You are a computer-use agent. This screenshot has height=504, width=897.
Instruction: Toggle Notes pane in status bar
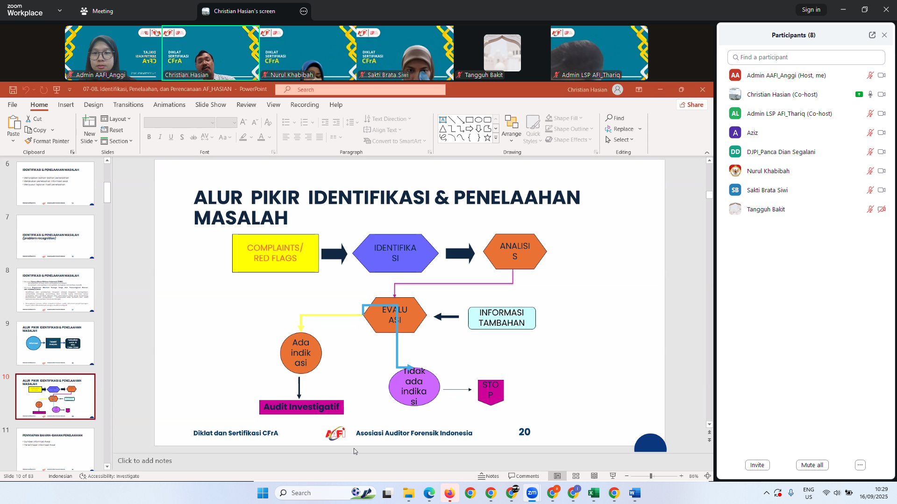(x=489, y=476)
